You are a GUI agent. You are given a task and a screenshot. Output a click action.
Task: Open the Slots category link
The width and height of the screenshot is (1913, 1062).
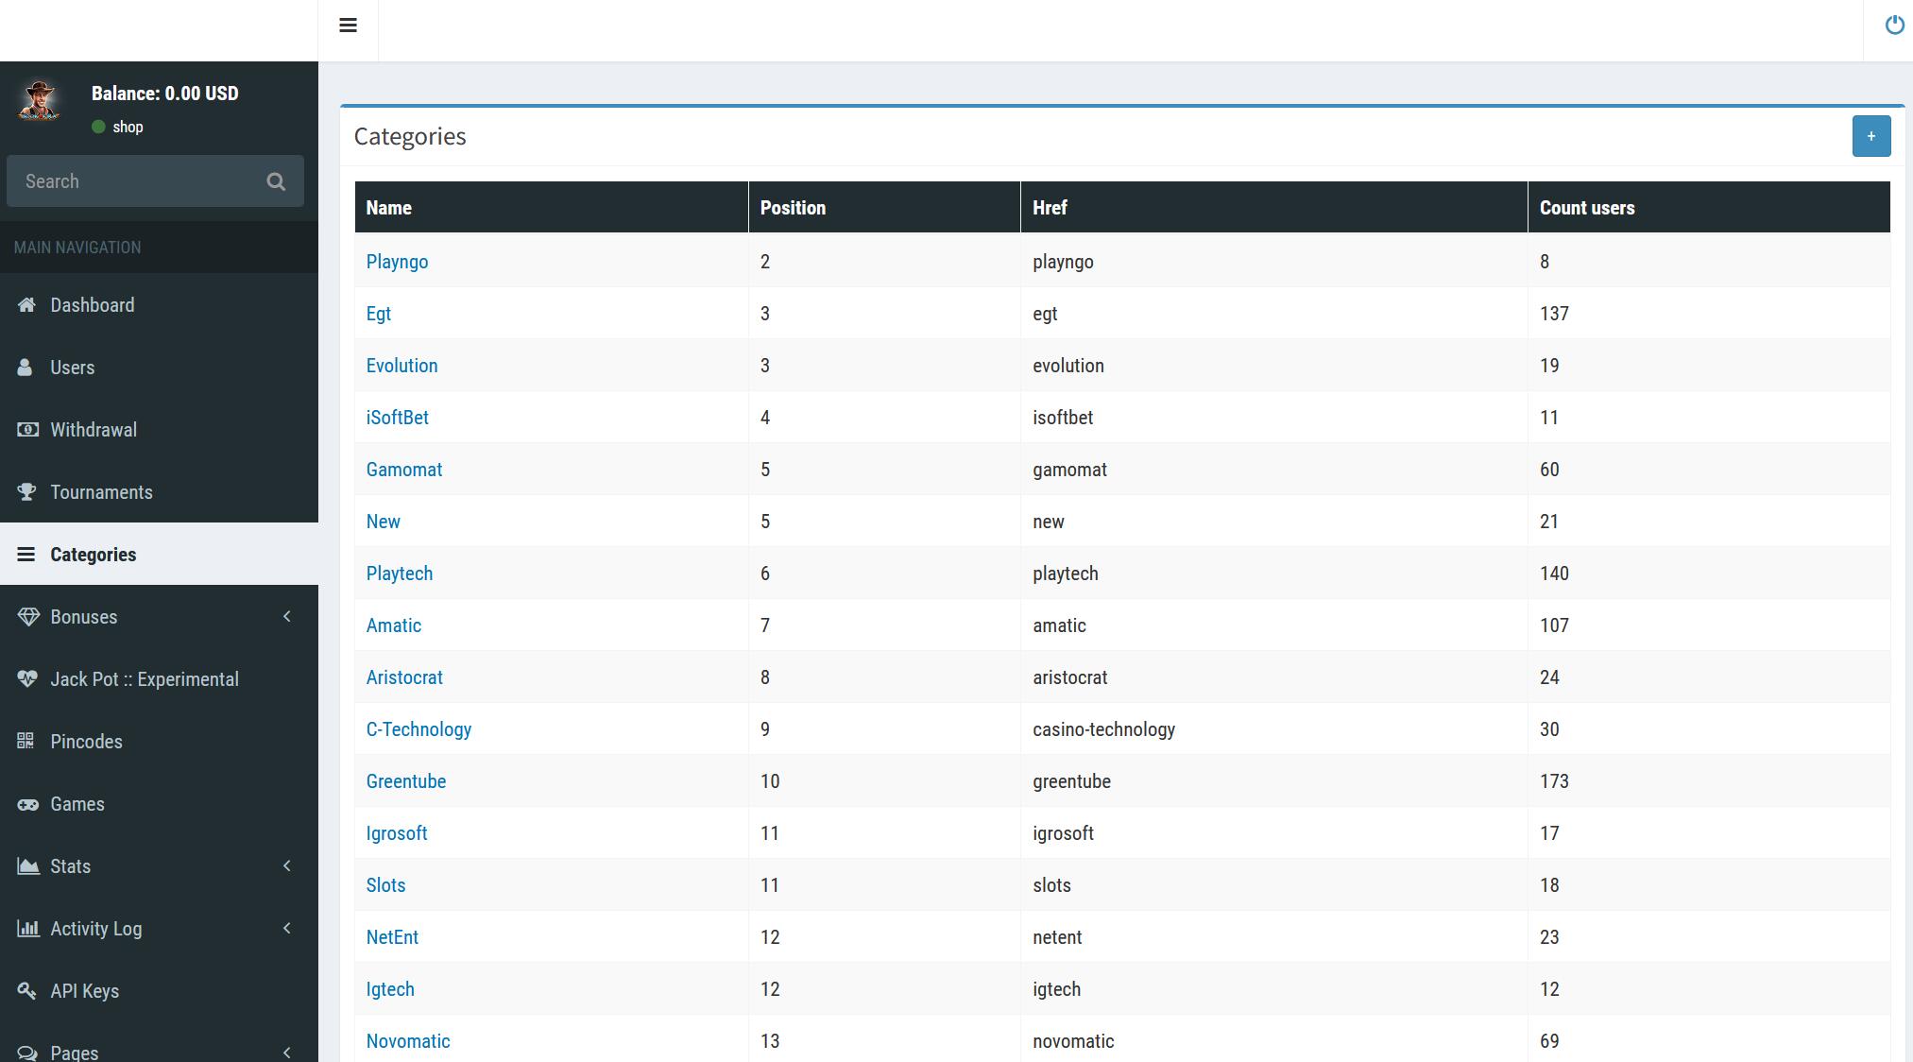click(x=385, y=885)
